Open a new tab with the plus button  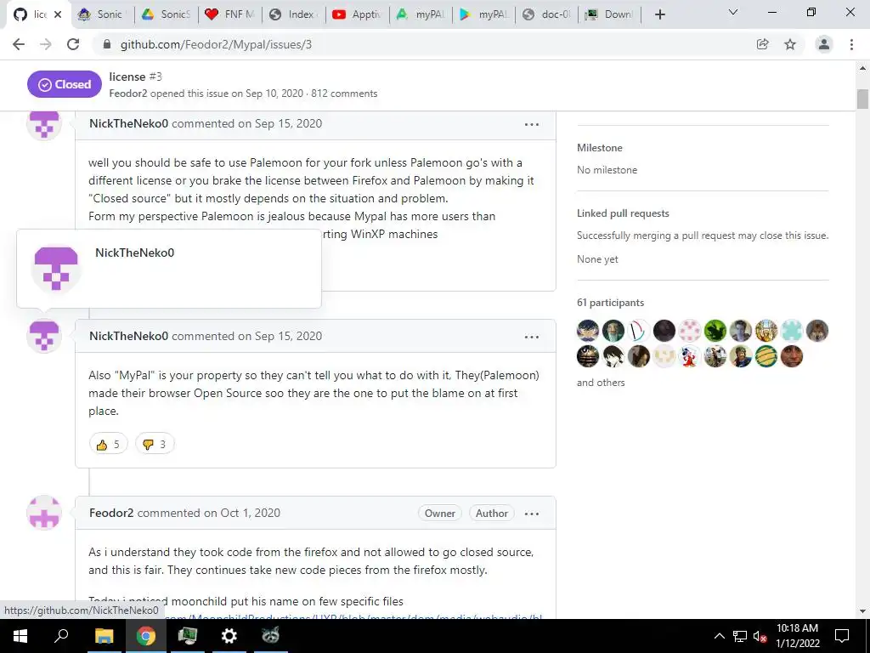point(659,14)
